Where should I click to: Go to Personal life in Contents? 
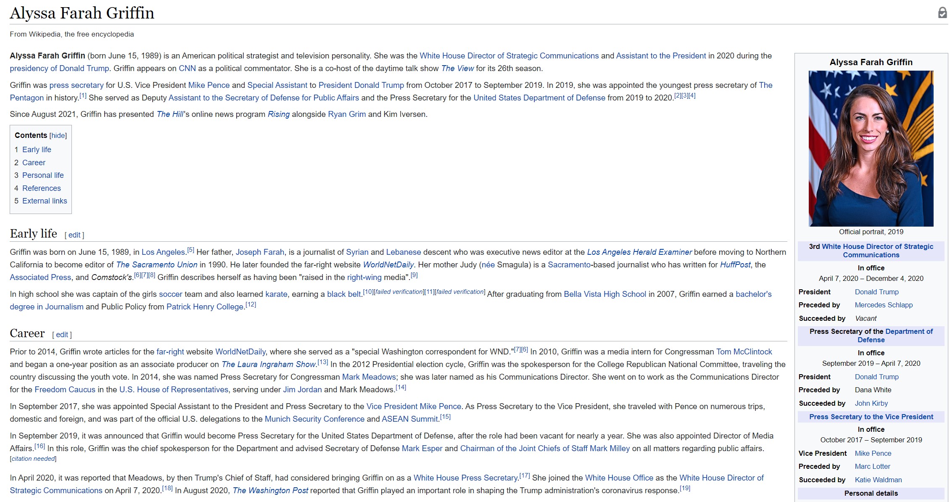[x=43, y=175]
